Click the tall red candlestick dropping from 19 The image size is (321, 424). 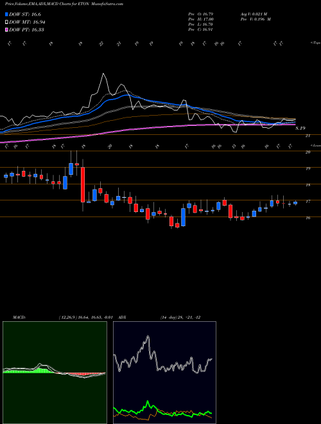click(83, 184)
